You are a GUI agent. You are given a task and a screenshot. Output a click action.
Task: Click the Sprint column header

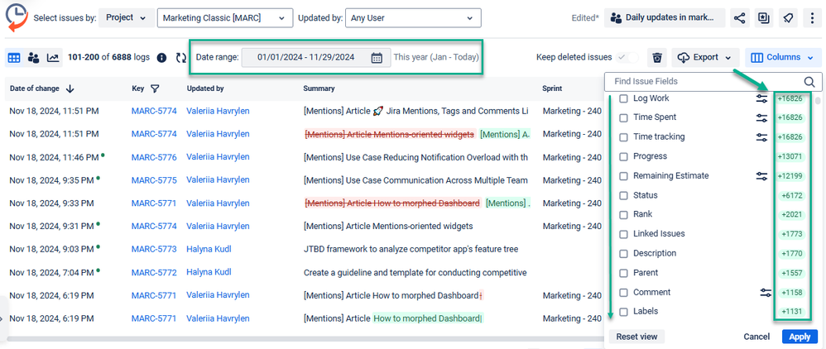pos(552,89)
